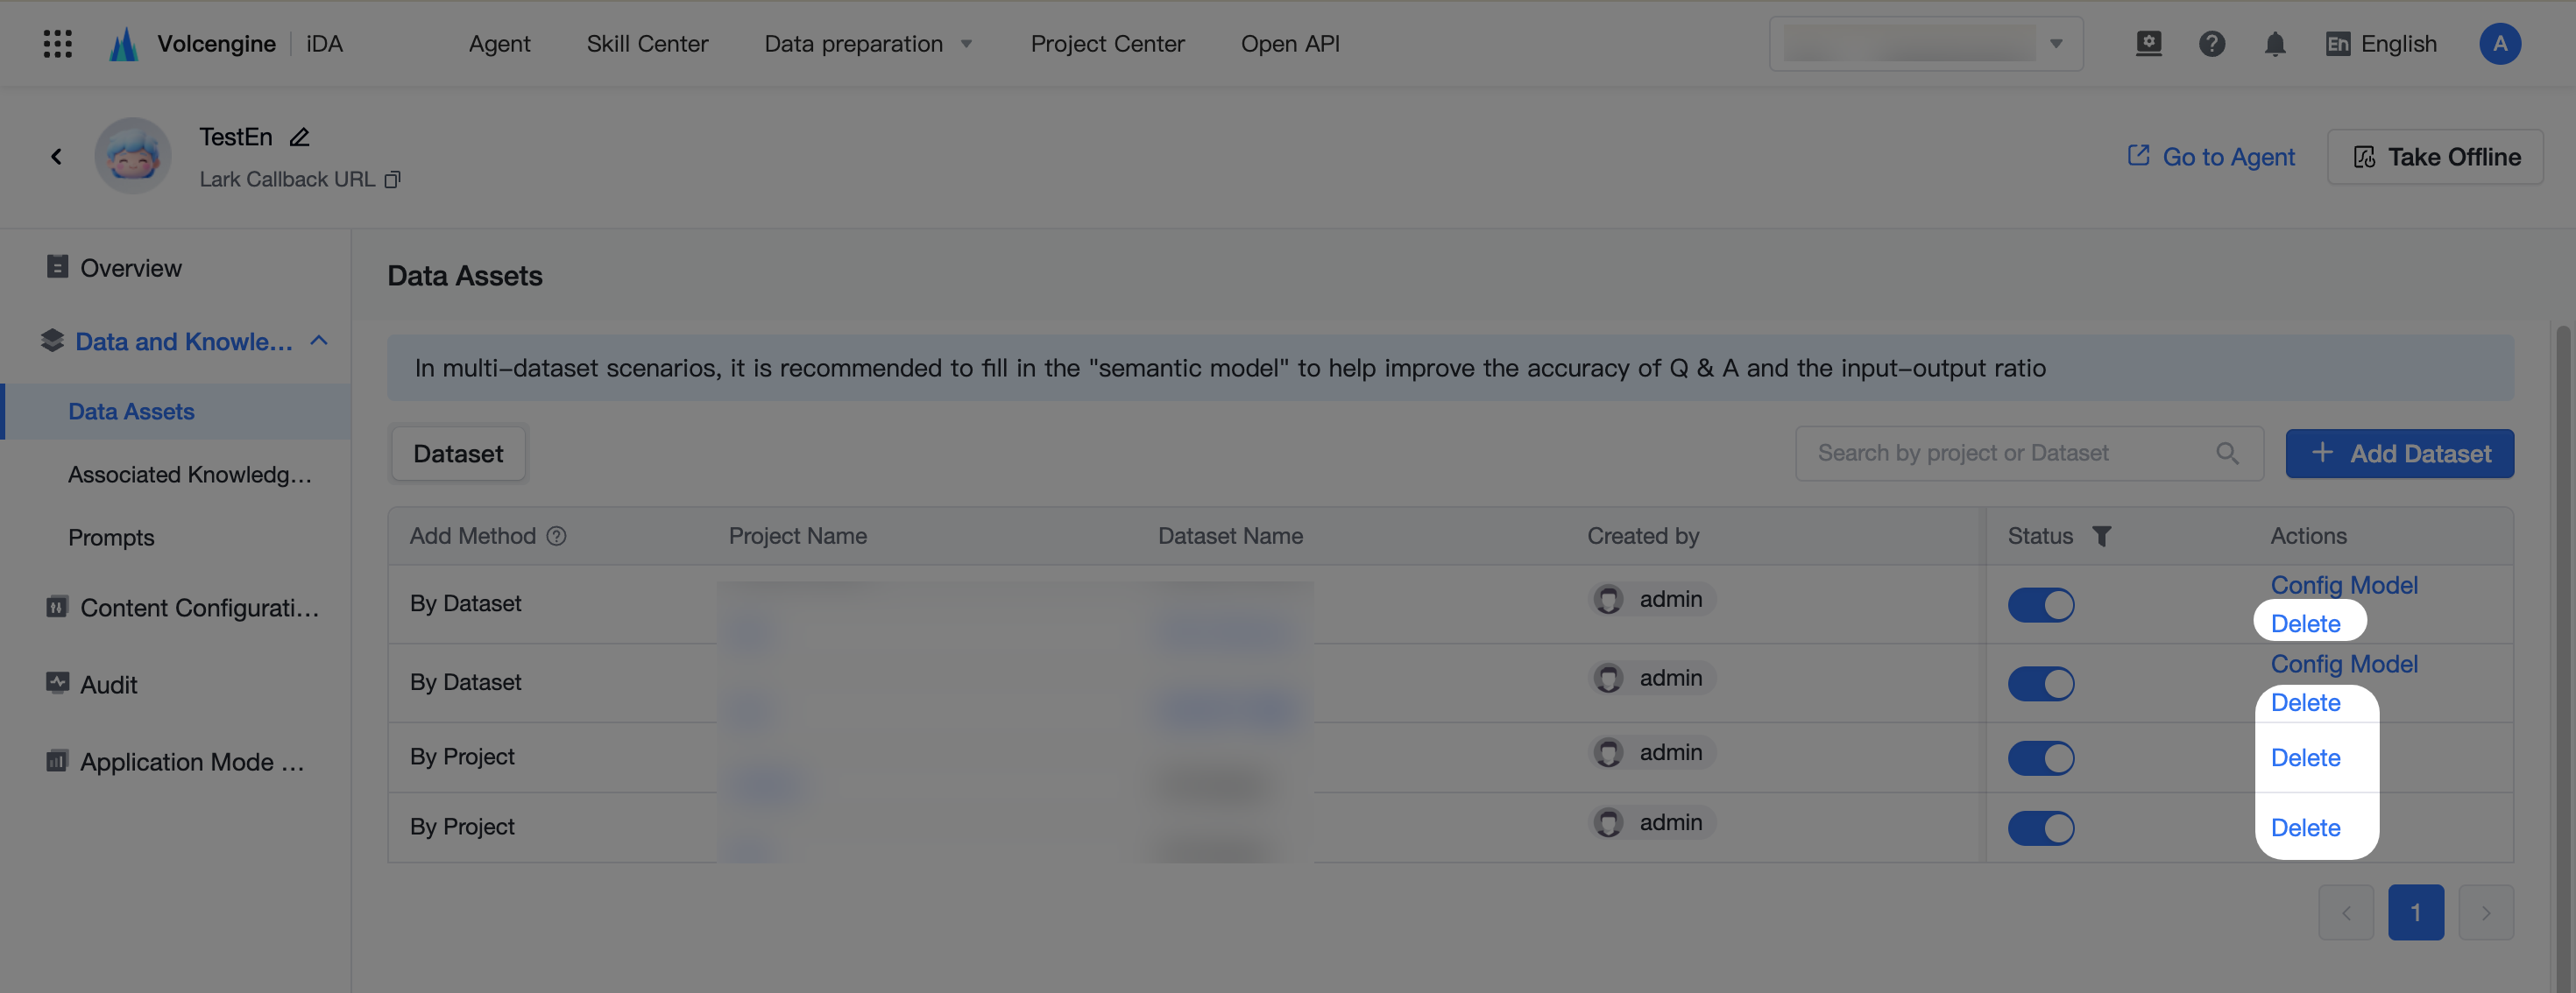Toggle status of first By Dataset row

click(2041, 604)
